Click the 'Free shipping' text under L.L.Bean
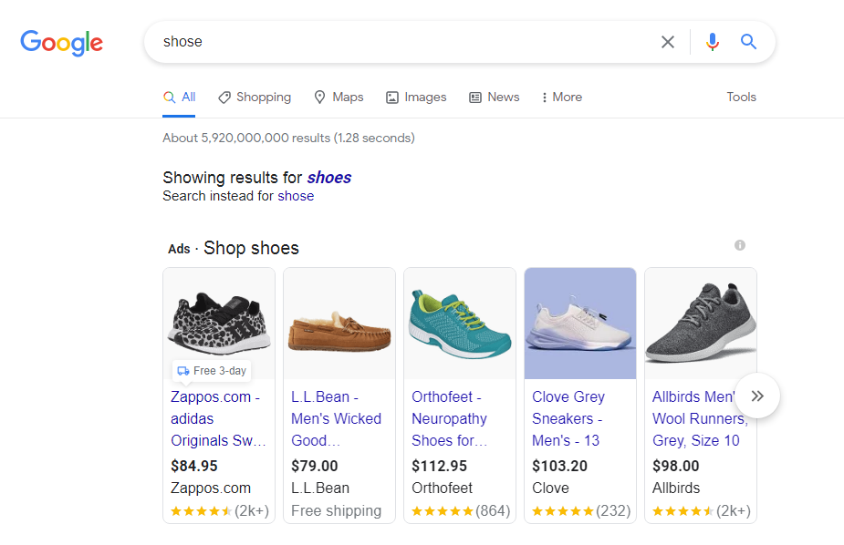 [337, 510]
